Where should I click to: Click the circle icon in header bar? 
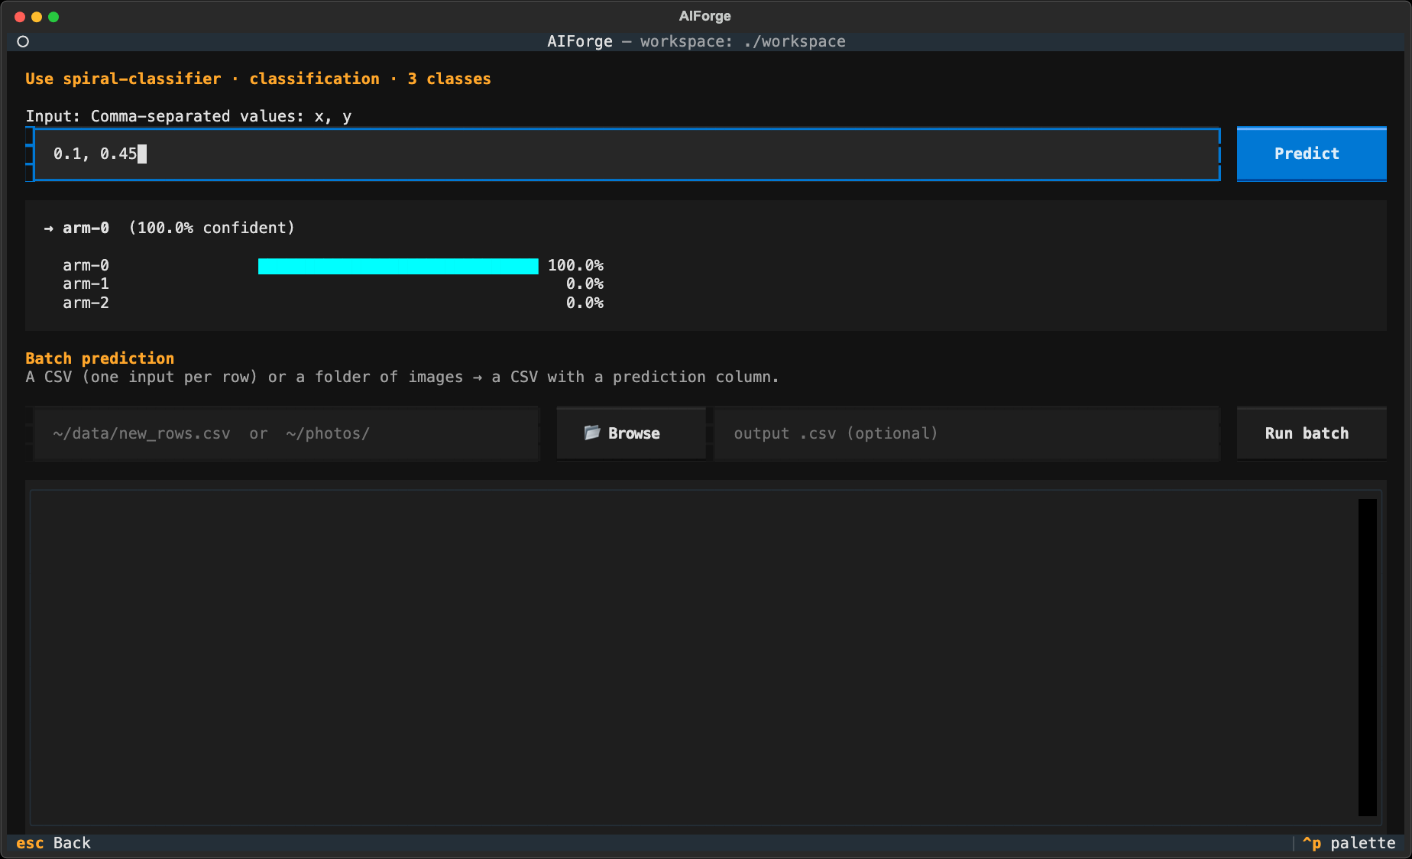point(23,41)
